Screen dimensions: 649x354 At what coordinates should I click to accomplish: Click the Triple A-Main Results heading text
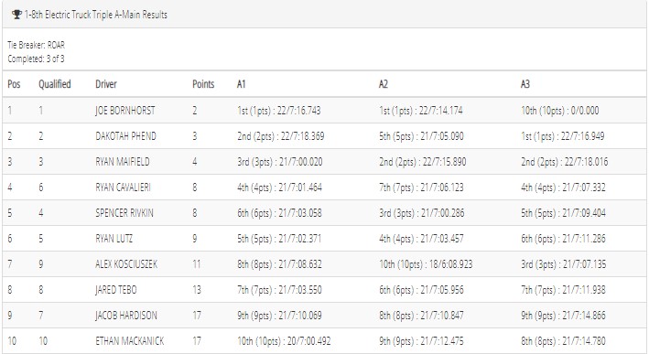[x=95, y=15]
